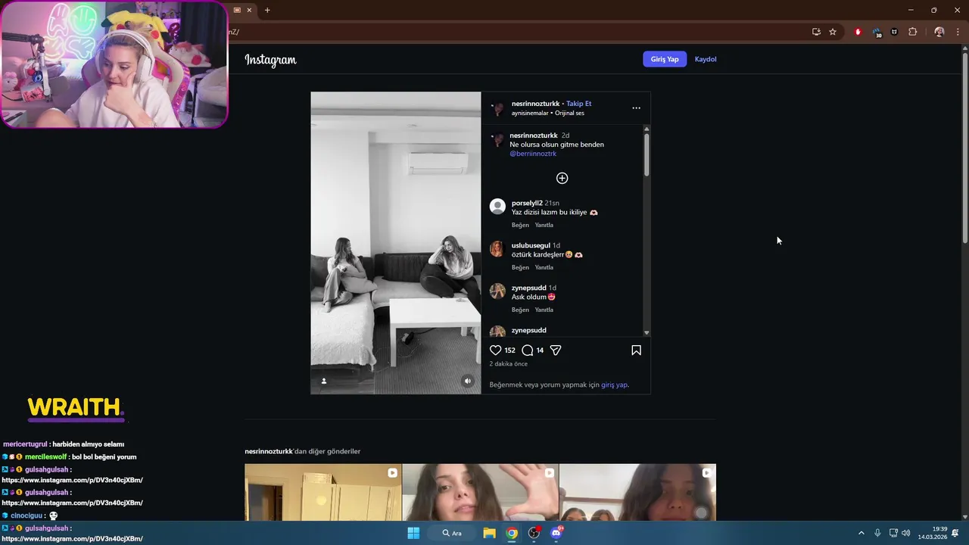Open porselyll2 profile avatar
Viewport: 969px width, 545px height.
497,207
